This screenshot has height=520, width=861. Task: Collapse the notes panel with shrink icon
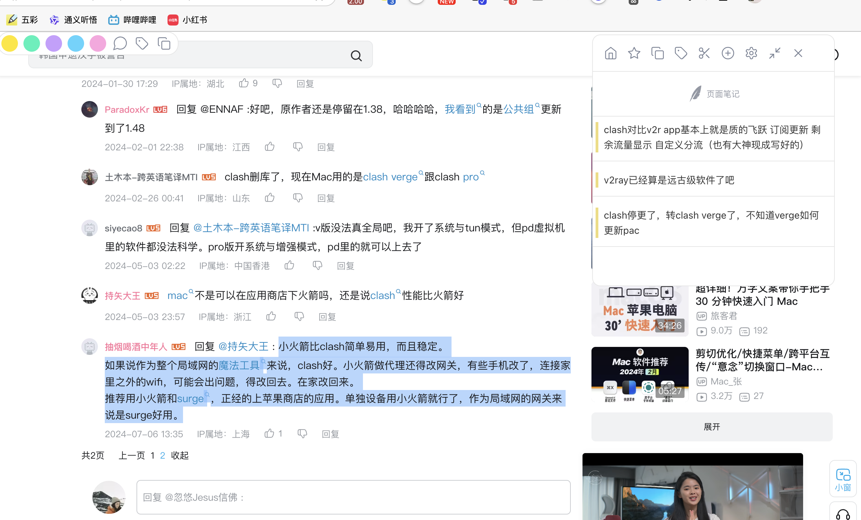pos(774,53)
